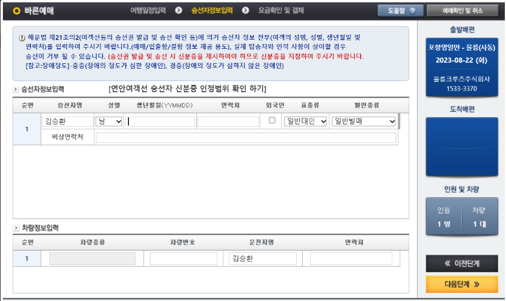Click the 표종류 column header
The image size is (506, 301).
tap(310, 105)
